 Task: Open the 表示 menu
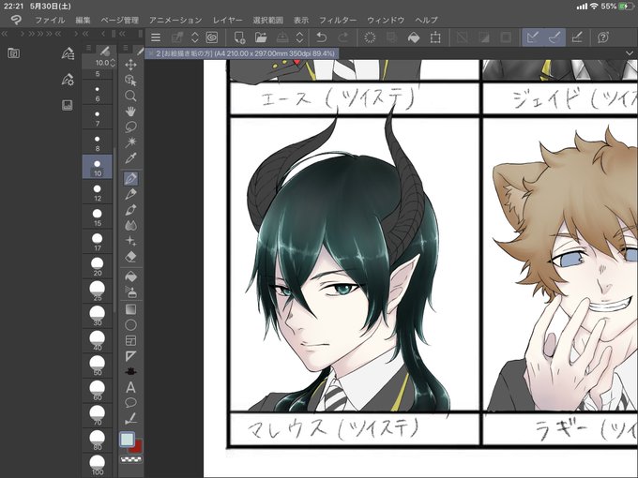pos(301,20)
